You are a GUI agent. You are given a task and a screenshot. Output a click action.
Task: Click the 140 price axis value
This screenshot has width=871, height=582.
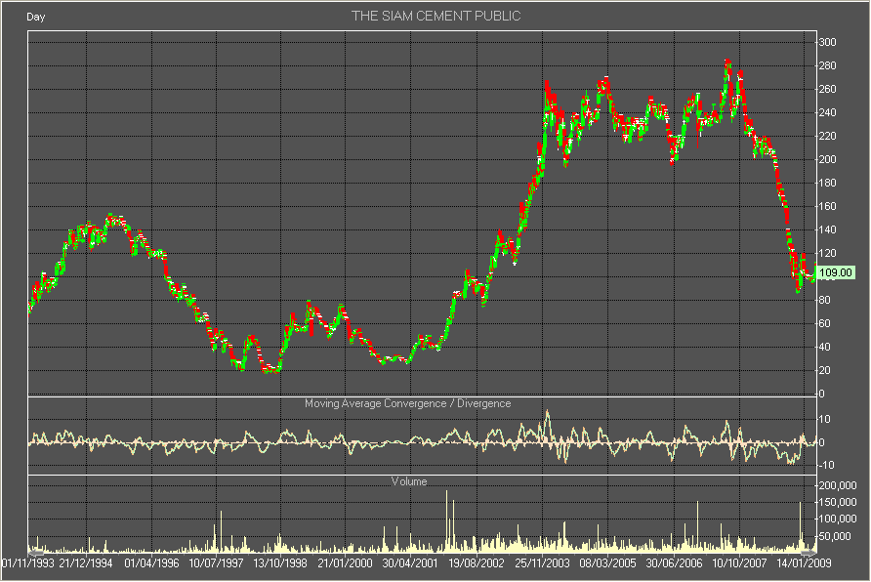(828, 229)
